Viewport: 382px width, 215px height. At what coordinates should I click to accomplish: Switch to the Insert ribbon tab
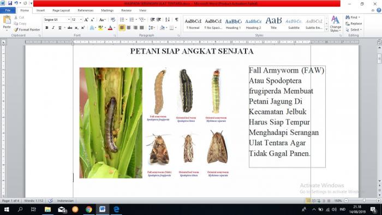tap(40, 10)
